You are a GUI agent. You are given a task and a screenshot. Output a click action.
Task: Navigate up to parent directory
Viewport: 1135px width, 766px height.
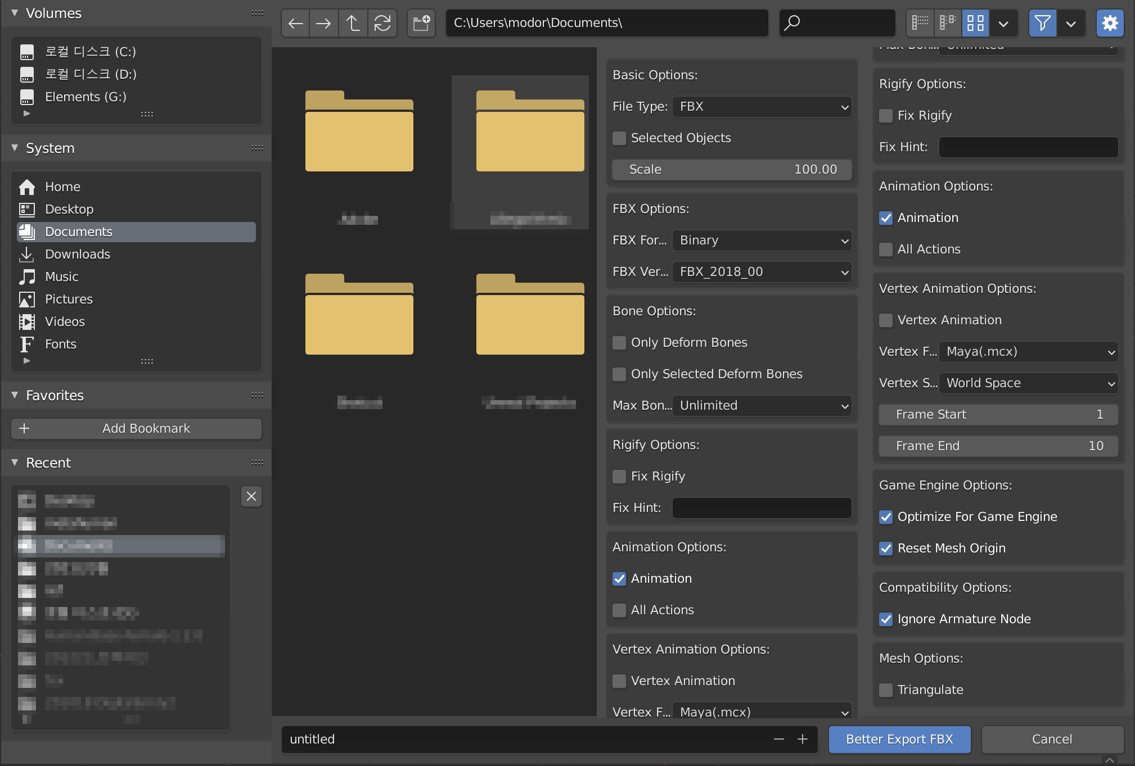click(353, 23)
